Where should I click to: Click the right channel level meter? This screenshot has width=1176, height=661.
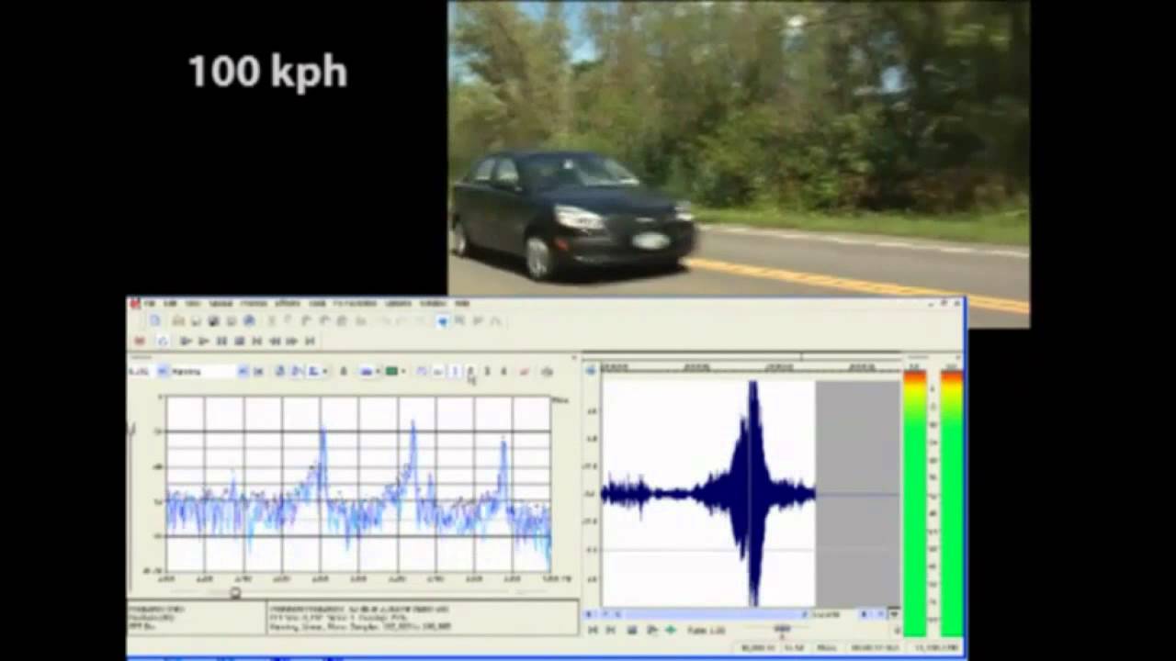coord(952,503)
